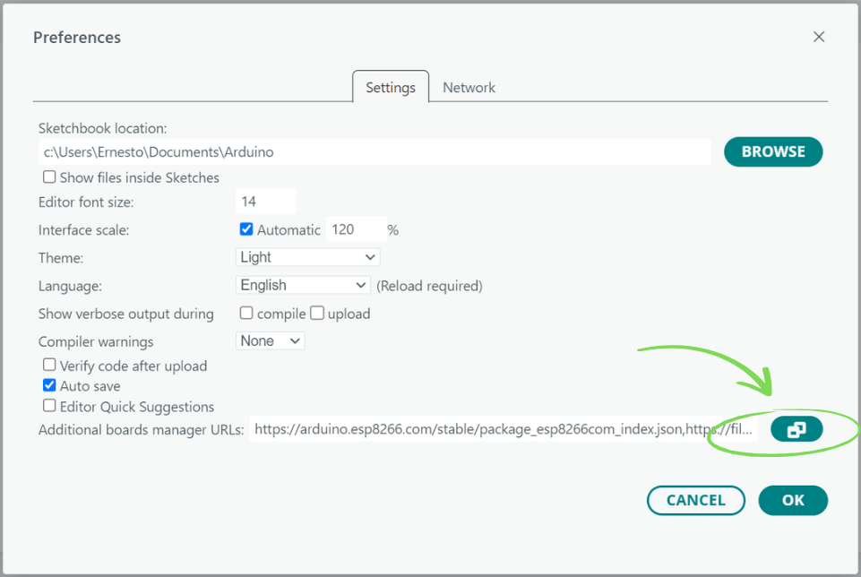The width and height of the screenshot is (861, 577).
Task: Switch to the Network tab
Action: [x=469, y=88]
